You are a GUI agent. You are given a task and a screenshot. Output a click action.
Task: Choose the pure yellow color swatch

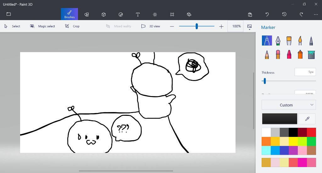pos(293,141)
